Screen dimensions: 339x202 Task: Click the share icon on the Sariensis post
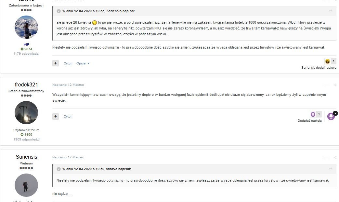point(335,157)
